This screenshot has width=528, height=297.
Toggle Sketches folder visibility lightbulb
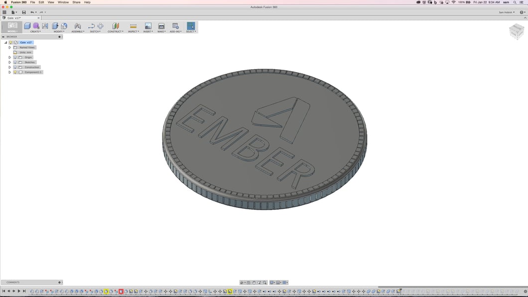15,62
